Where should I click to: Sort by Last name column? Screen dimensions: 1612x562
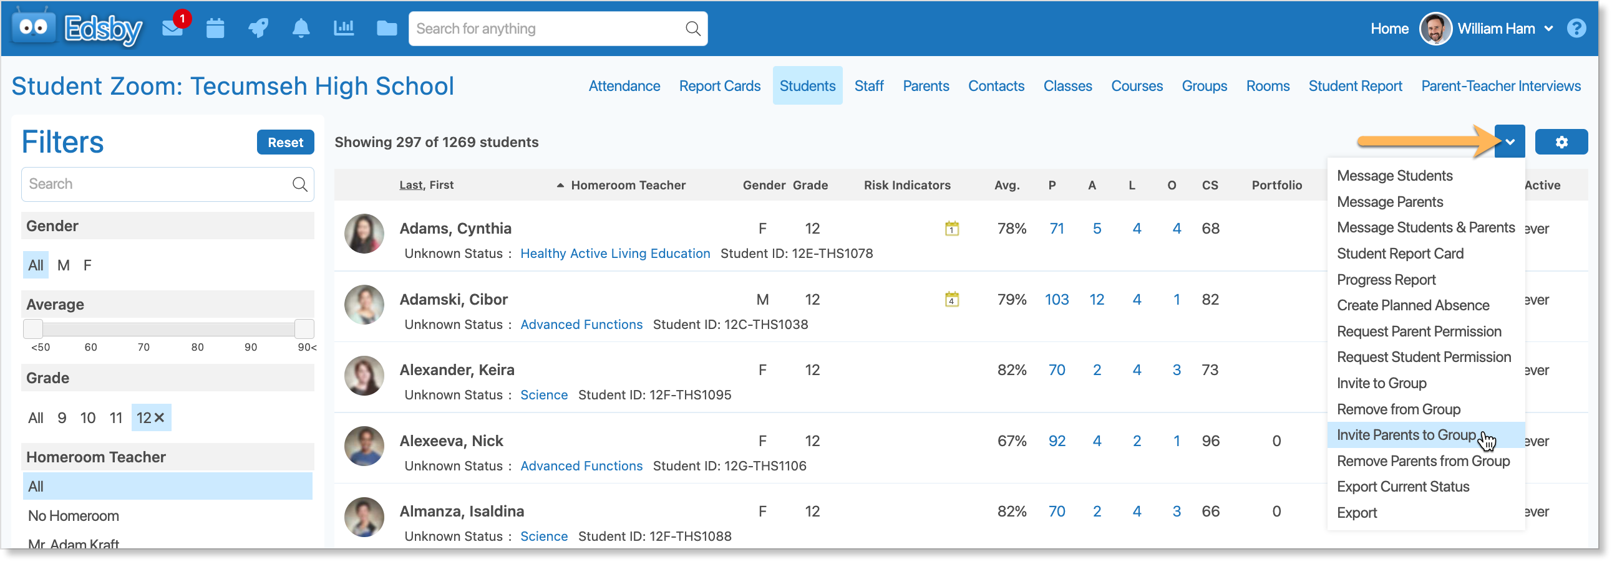click(x=410, y=185)
